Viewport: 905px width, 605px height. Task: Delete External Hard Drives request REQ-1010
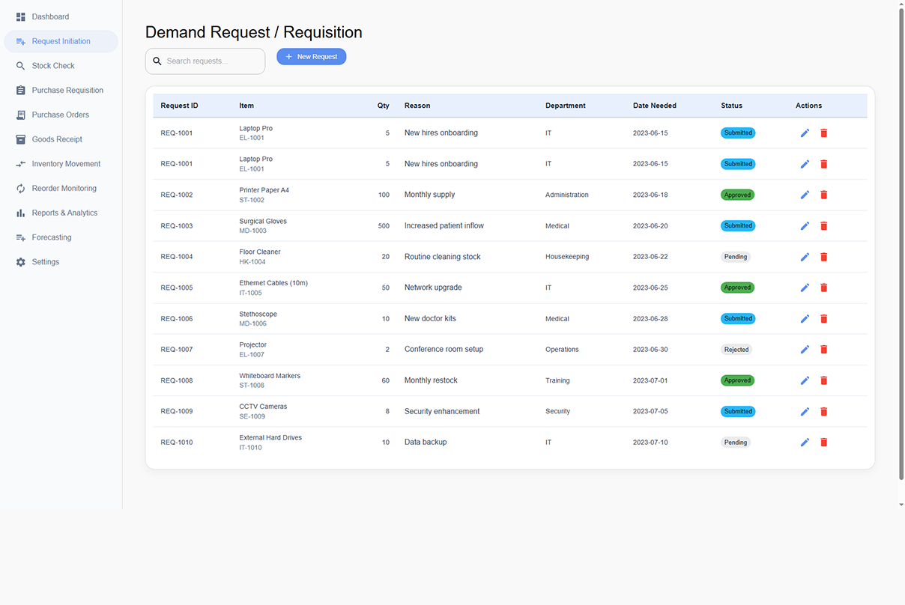824,443
